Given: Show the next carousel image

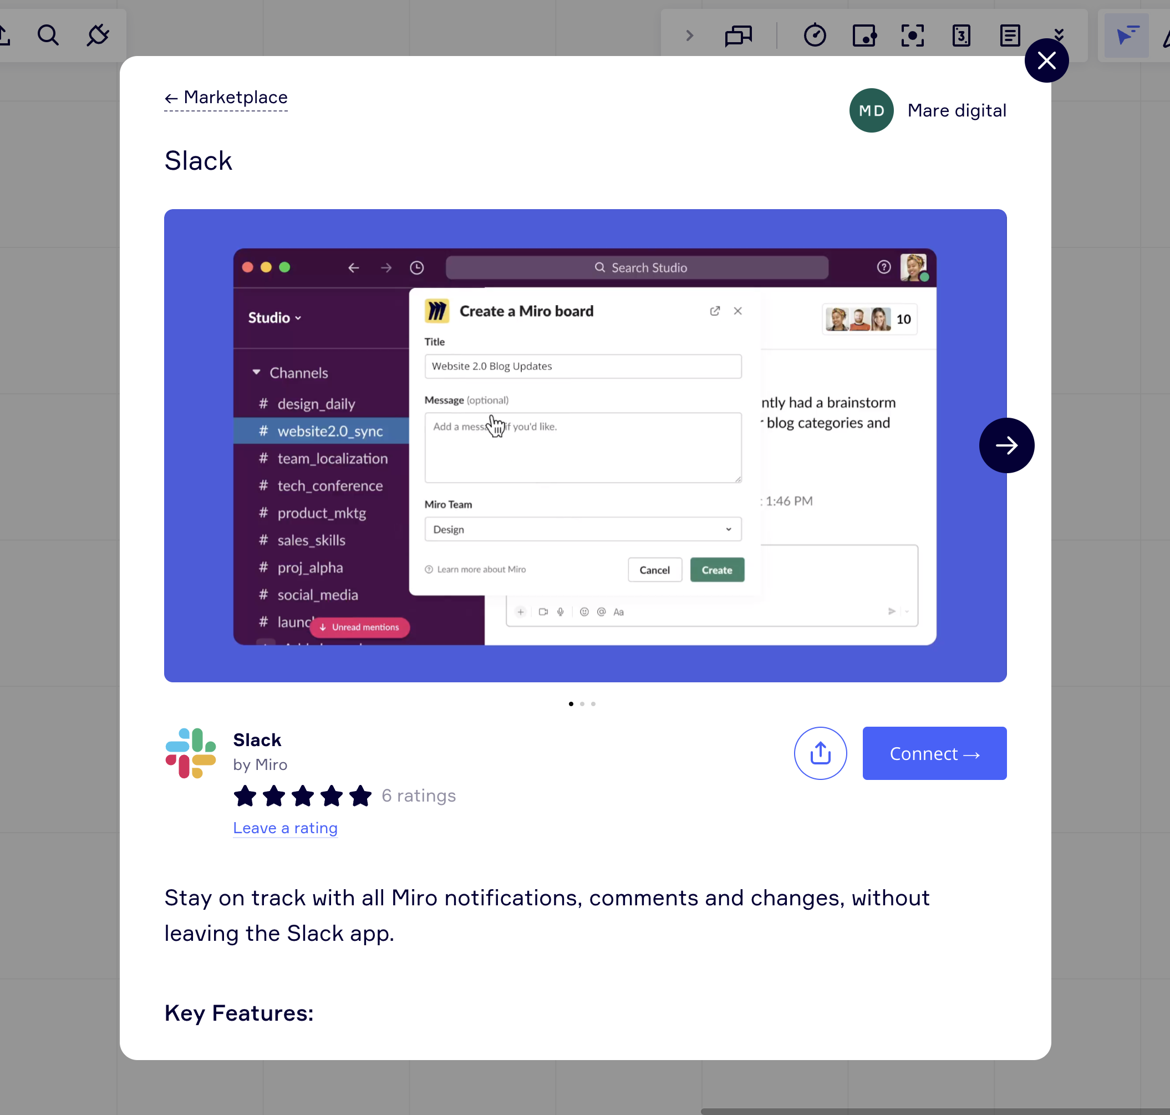Looking at the screenshot, I should coord(1006,445).
